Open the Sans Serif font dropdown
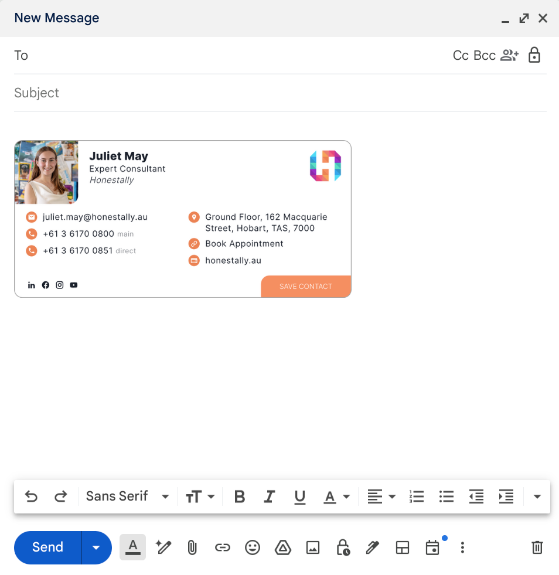 127,496
